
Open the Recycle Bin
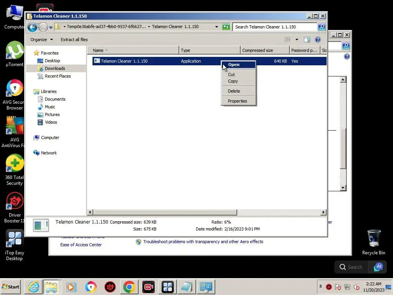click(x=373, y=243)
